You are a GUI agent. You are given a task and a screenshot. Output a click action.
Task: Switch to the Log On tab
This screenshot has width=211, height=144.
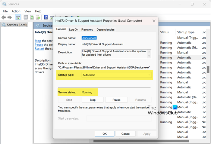pyautogui.click(x=74, y=29)
